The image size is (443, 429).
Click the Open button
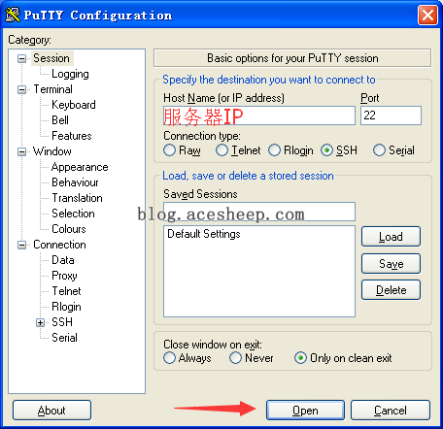pyautogui.click(x=305, y=411)
